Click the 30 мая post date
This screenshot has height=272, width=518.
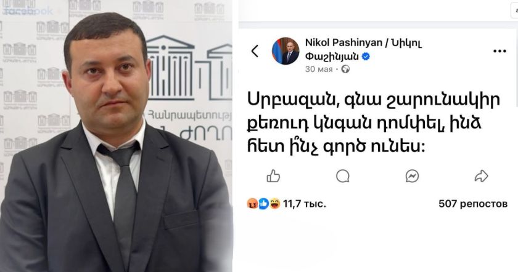(319, 70)
